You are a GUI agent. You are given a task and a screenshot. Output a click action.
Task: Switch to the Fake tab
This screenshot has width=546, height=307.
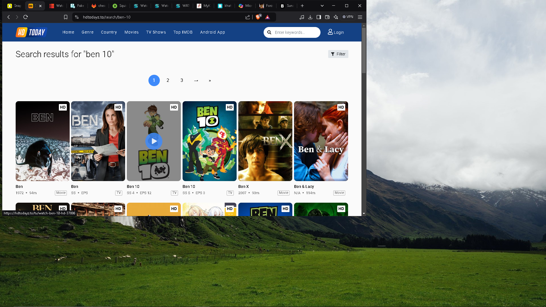coord(77,6)
